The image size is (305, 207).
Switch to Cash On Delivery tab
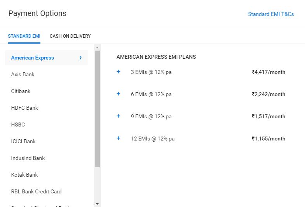click(x=70, y=36)
